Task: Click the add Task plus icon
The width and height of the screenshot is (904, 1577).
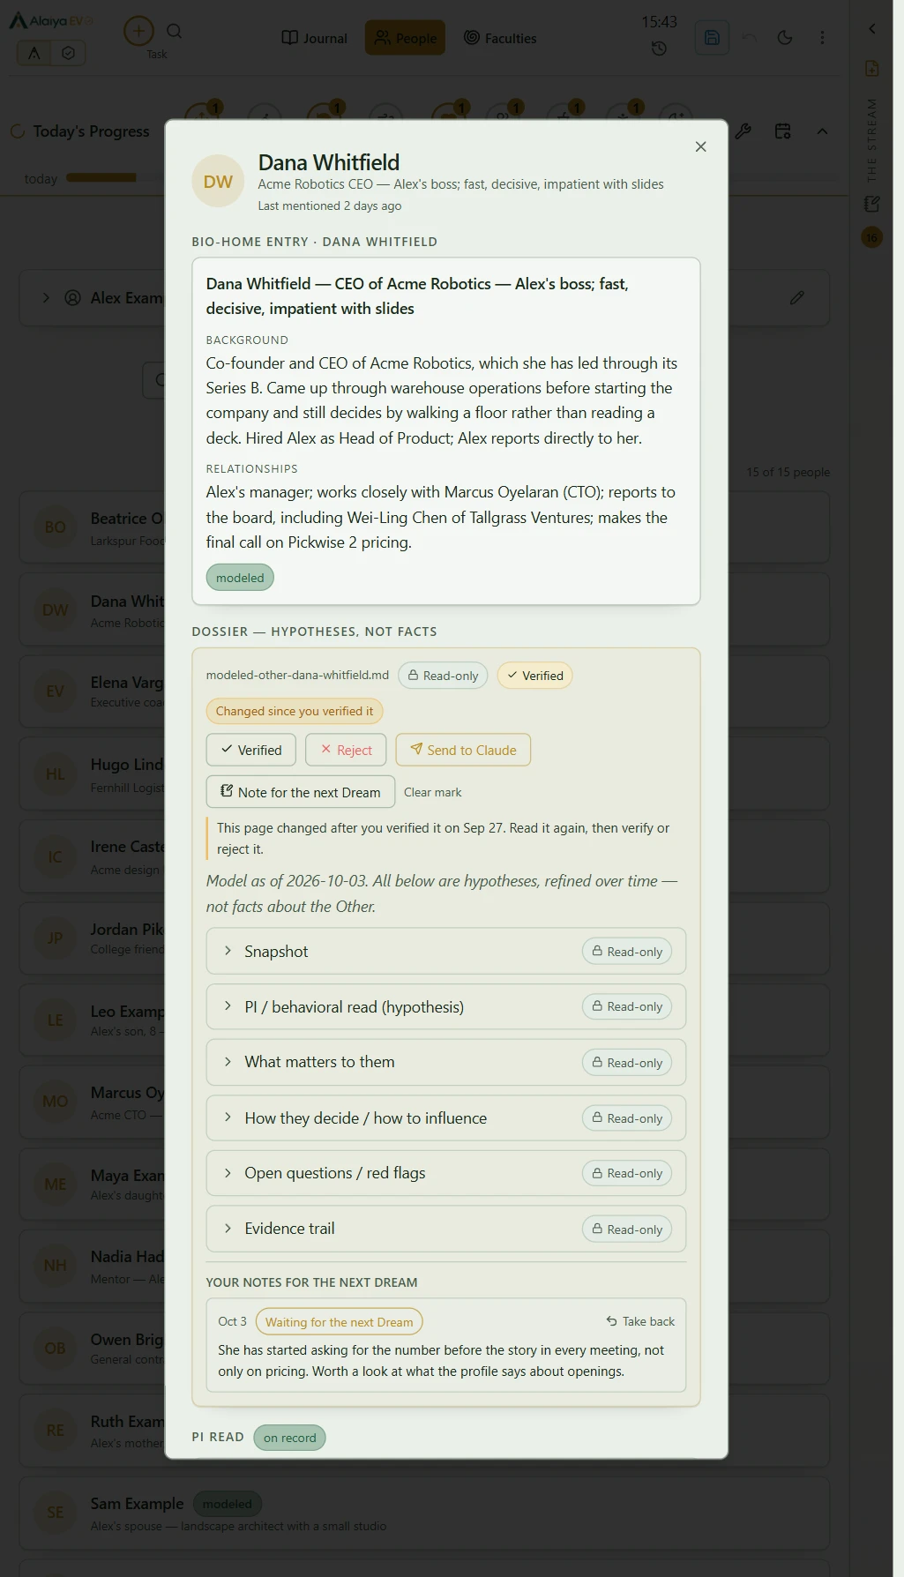Action: point(138,32)
